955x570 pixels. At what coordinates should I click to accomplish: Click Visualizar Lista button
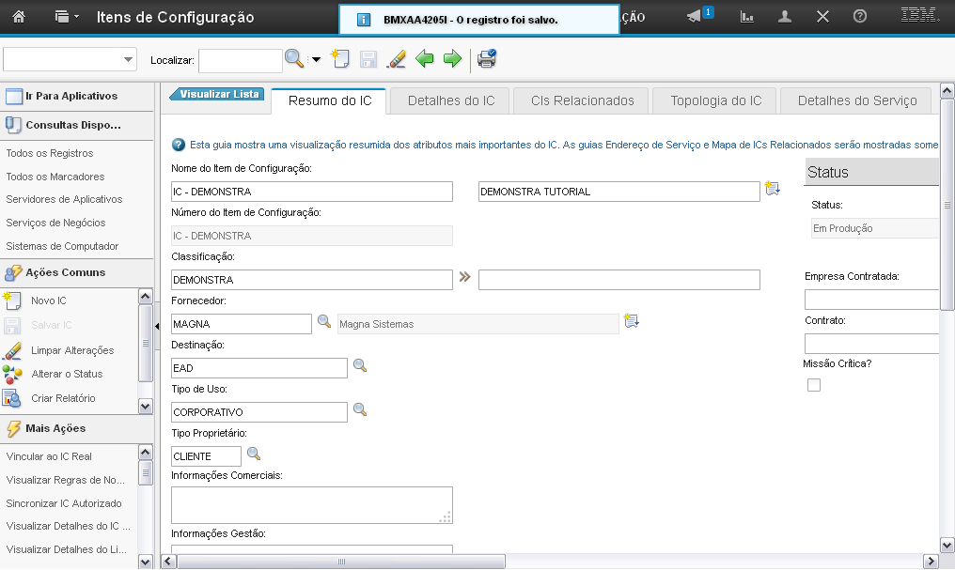point(218,94)
